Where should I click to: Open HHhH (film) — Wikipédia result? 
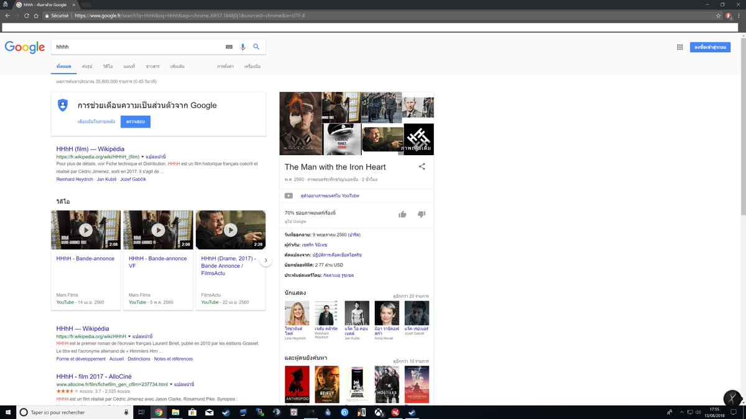pos(90,149)
